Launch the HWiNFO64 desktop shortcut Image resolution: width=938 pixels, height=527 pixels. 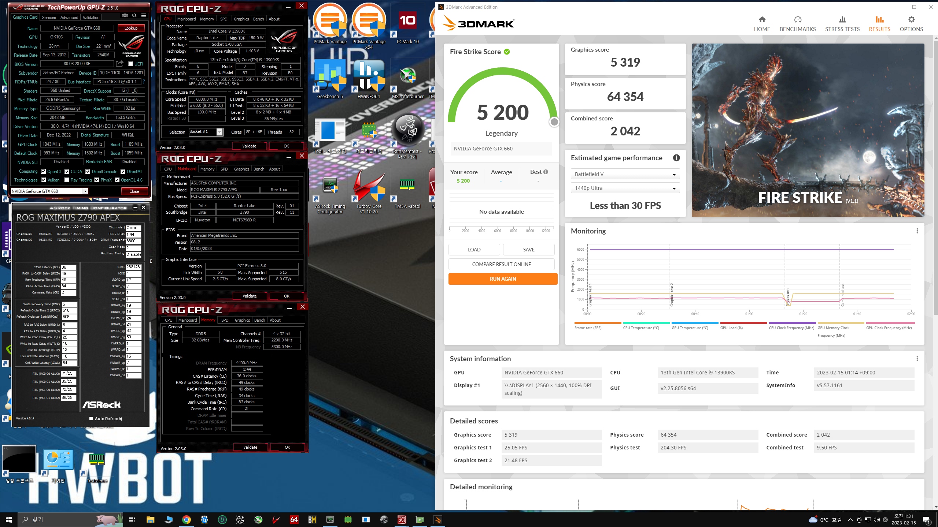[369, 79]
